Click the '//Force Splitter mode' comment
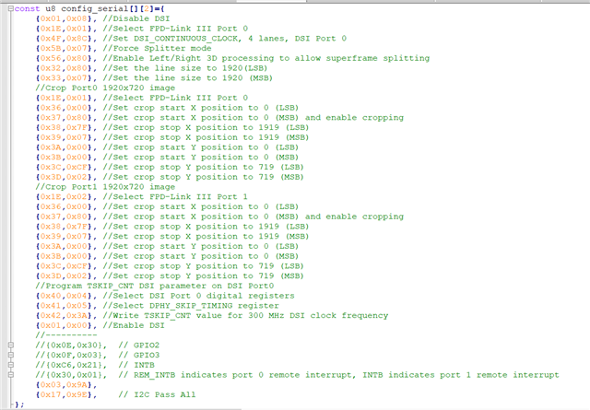 (157, 48)
